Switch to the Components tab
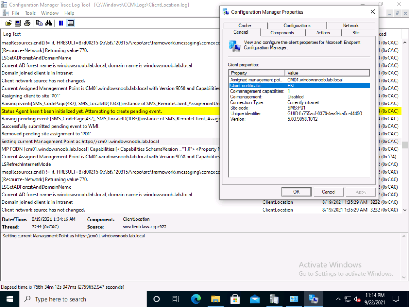Viewport: 409px width, 307px height. 282,33
